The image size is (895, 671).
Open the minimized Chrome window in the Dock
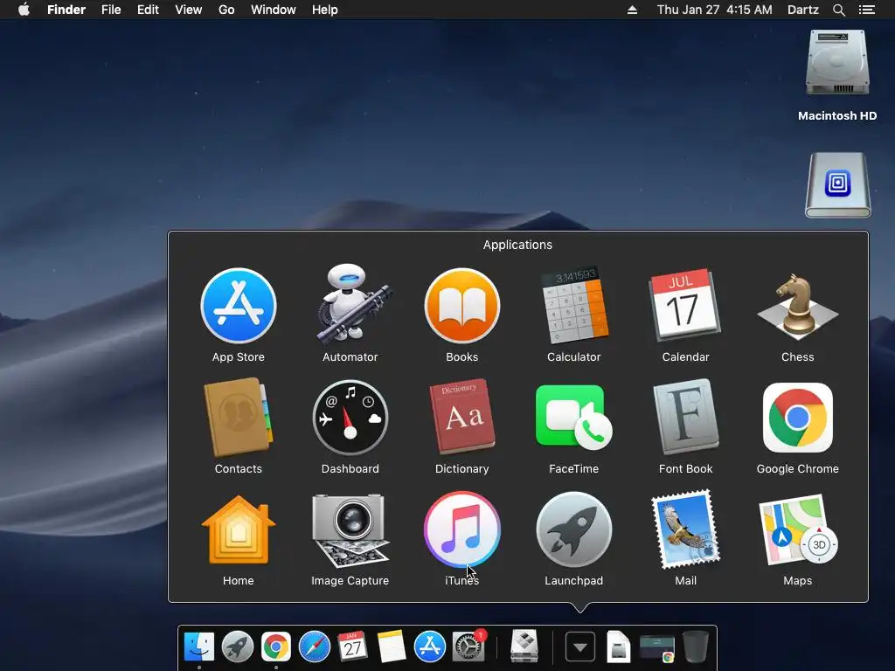tap(657, 649)
